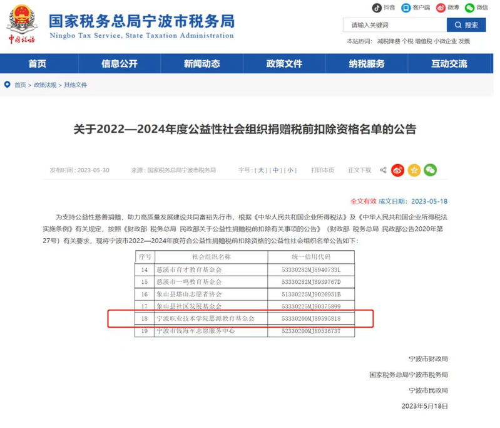Share article via yellow star QZone icon

coord(414,170)
